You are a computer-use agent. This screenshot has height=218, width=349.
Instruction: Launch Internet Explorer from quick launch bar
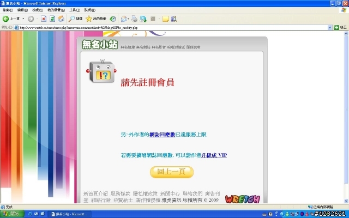(30, 214)
